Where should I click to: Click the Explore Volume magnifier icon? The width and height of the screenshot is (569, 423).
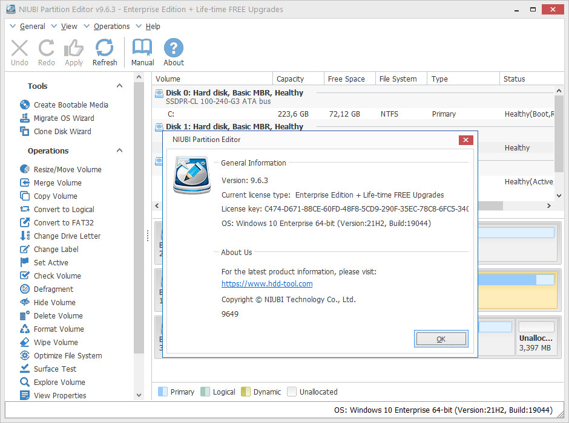click(25, 382)
